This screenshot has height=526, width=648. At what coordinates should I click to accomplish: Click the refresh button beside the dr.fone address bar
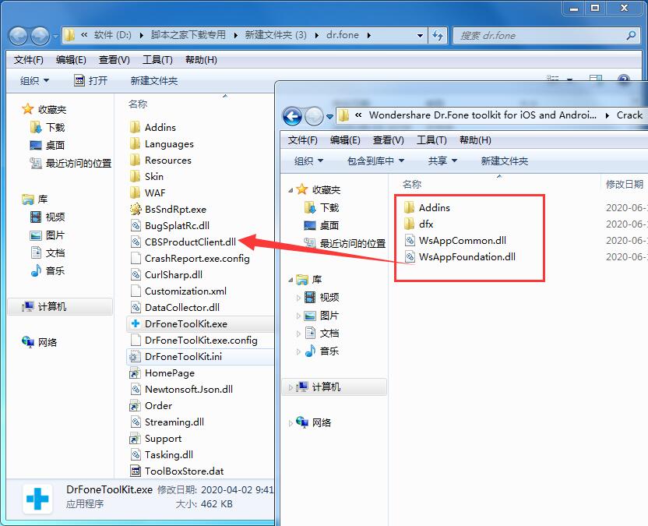[438, 36]
